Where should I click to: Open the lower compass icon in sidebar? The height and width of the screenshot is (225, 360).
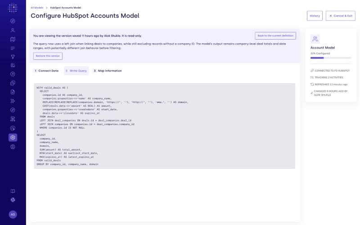click(x=13, y=110)
